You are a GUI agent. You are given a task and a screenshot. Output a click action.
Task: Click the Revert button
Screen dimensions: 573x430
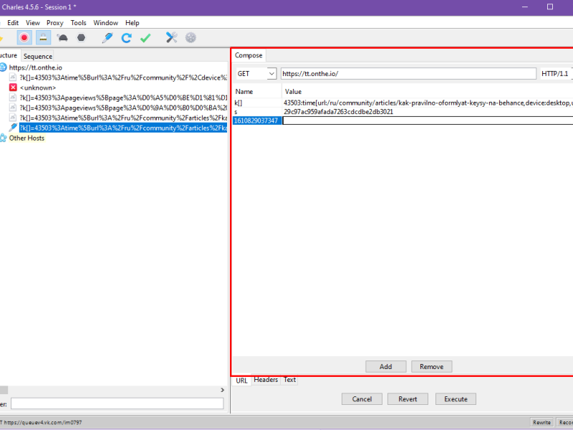(408, 399)
